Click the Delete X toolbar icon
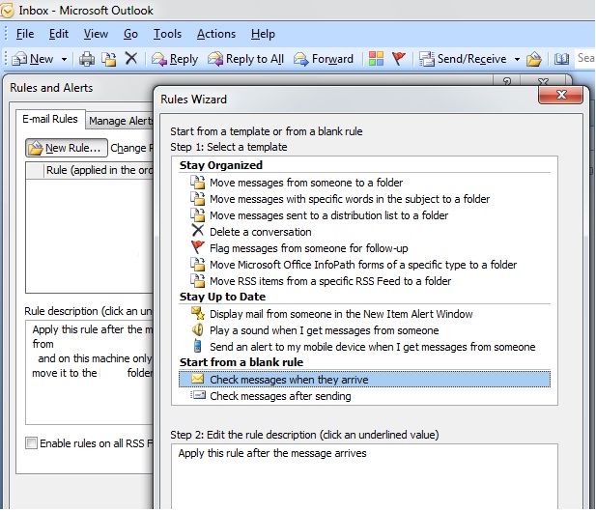Screen dimensions: 596x512 click(131, 59)
